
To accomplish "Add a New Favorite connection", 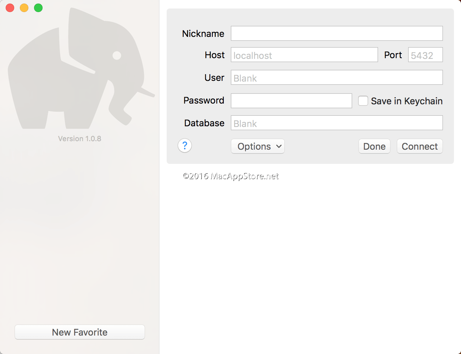I will click(x=80, y=332).
